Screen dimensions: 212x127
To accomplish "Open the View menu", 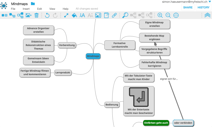I will coord(52,9).
